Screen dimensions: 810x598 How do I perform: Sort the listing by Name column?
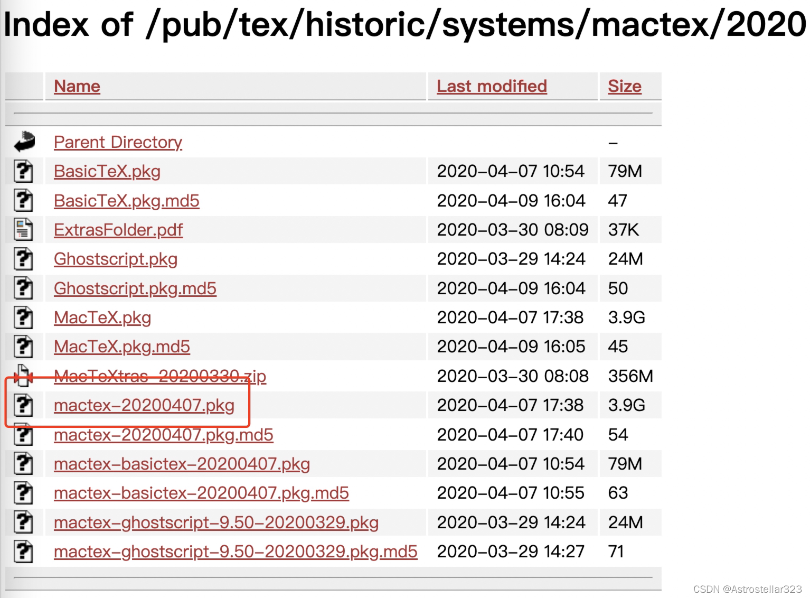click(77, 86)
